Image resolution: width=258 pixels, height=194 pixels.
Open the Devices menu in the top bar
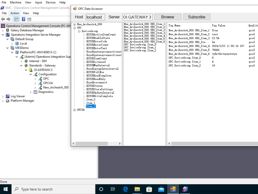click(51, 2)
